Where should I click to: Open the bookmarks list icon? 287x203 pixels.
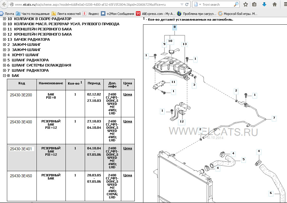pos(254,5)
